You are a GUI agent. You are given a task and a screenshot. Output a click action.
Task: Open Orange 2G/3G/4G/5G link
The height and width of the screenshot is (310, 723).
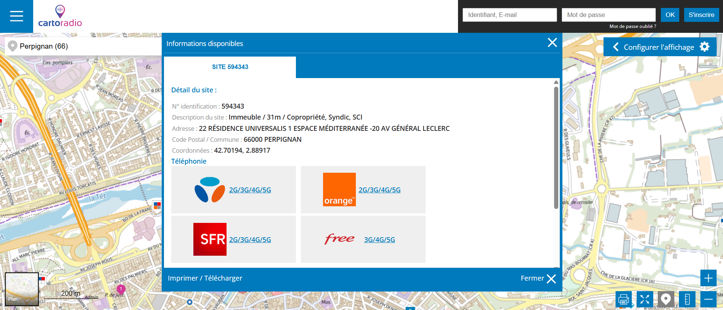tap(380, 190)
